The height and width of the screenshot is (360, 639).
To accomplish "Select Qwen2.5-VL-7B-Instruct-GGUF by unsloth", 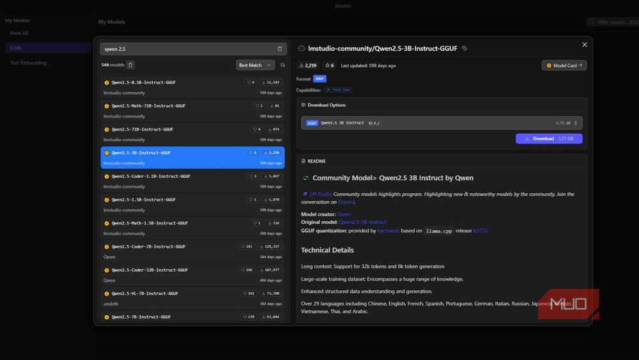I will (192, 298).
